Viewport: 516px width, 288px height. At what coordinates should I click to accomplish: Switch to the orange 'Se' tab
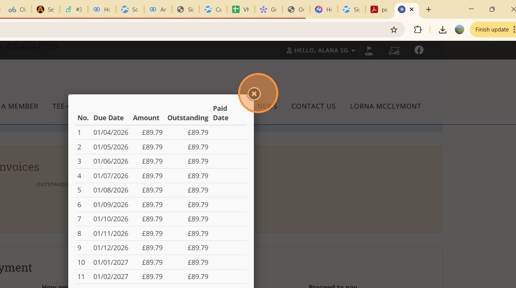tap(45, 10)
